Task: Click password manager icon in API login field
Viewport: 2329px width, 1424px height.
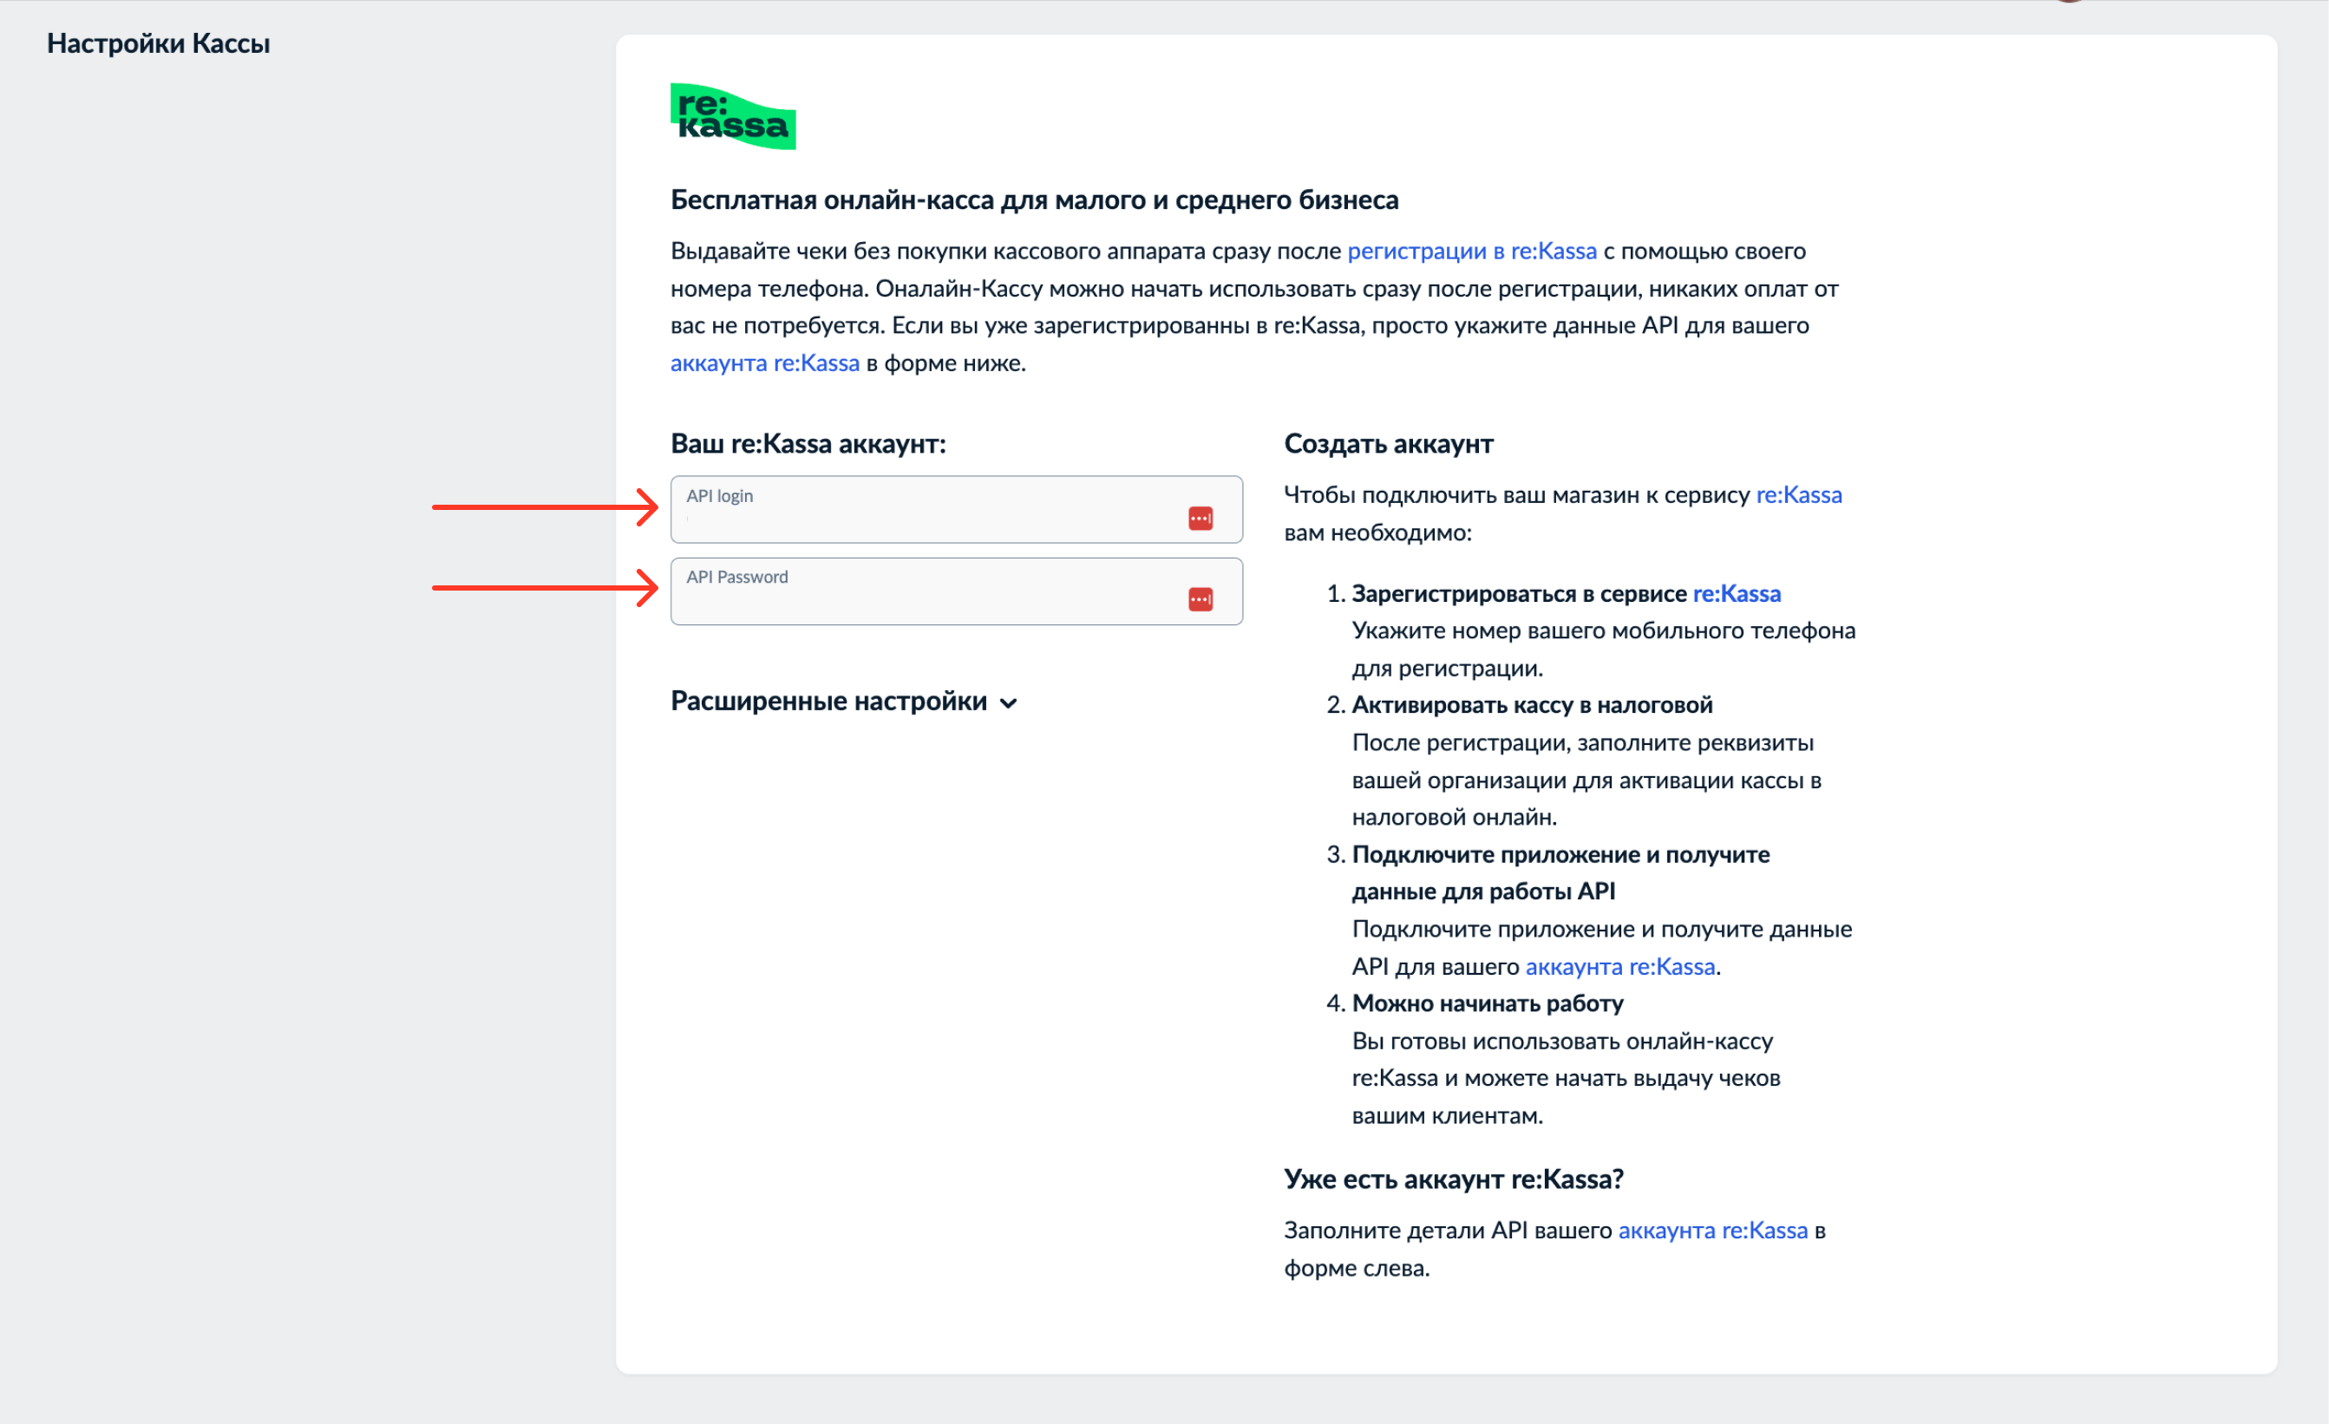Action: (1200, 518)
